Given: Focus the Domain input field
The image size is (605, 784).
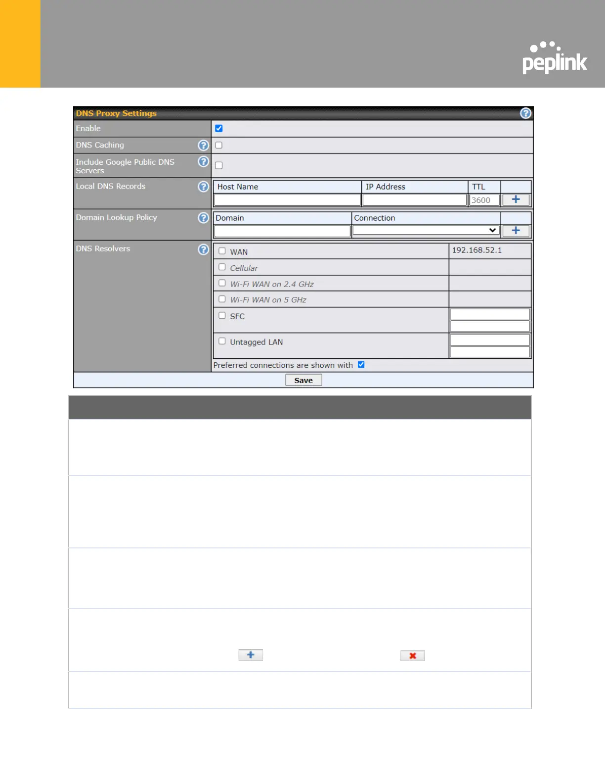Looking at the screenshot, I should point(282,231).
